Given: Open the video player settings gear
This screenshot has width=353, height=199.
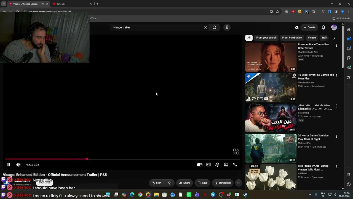Looking at the screenshot, I should (217, 165).
